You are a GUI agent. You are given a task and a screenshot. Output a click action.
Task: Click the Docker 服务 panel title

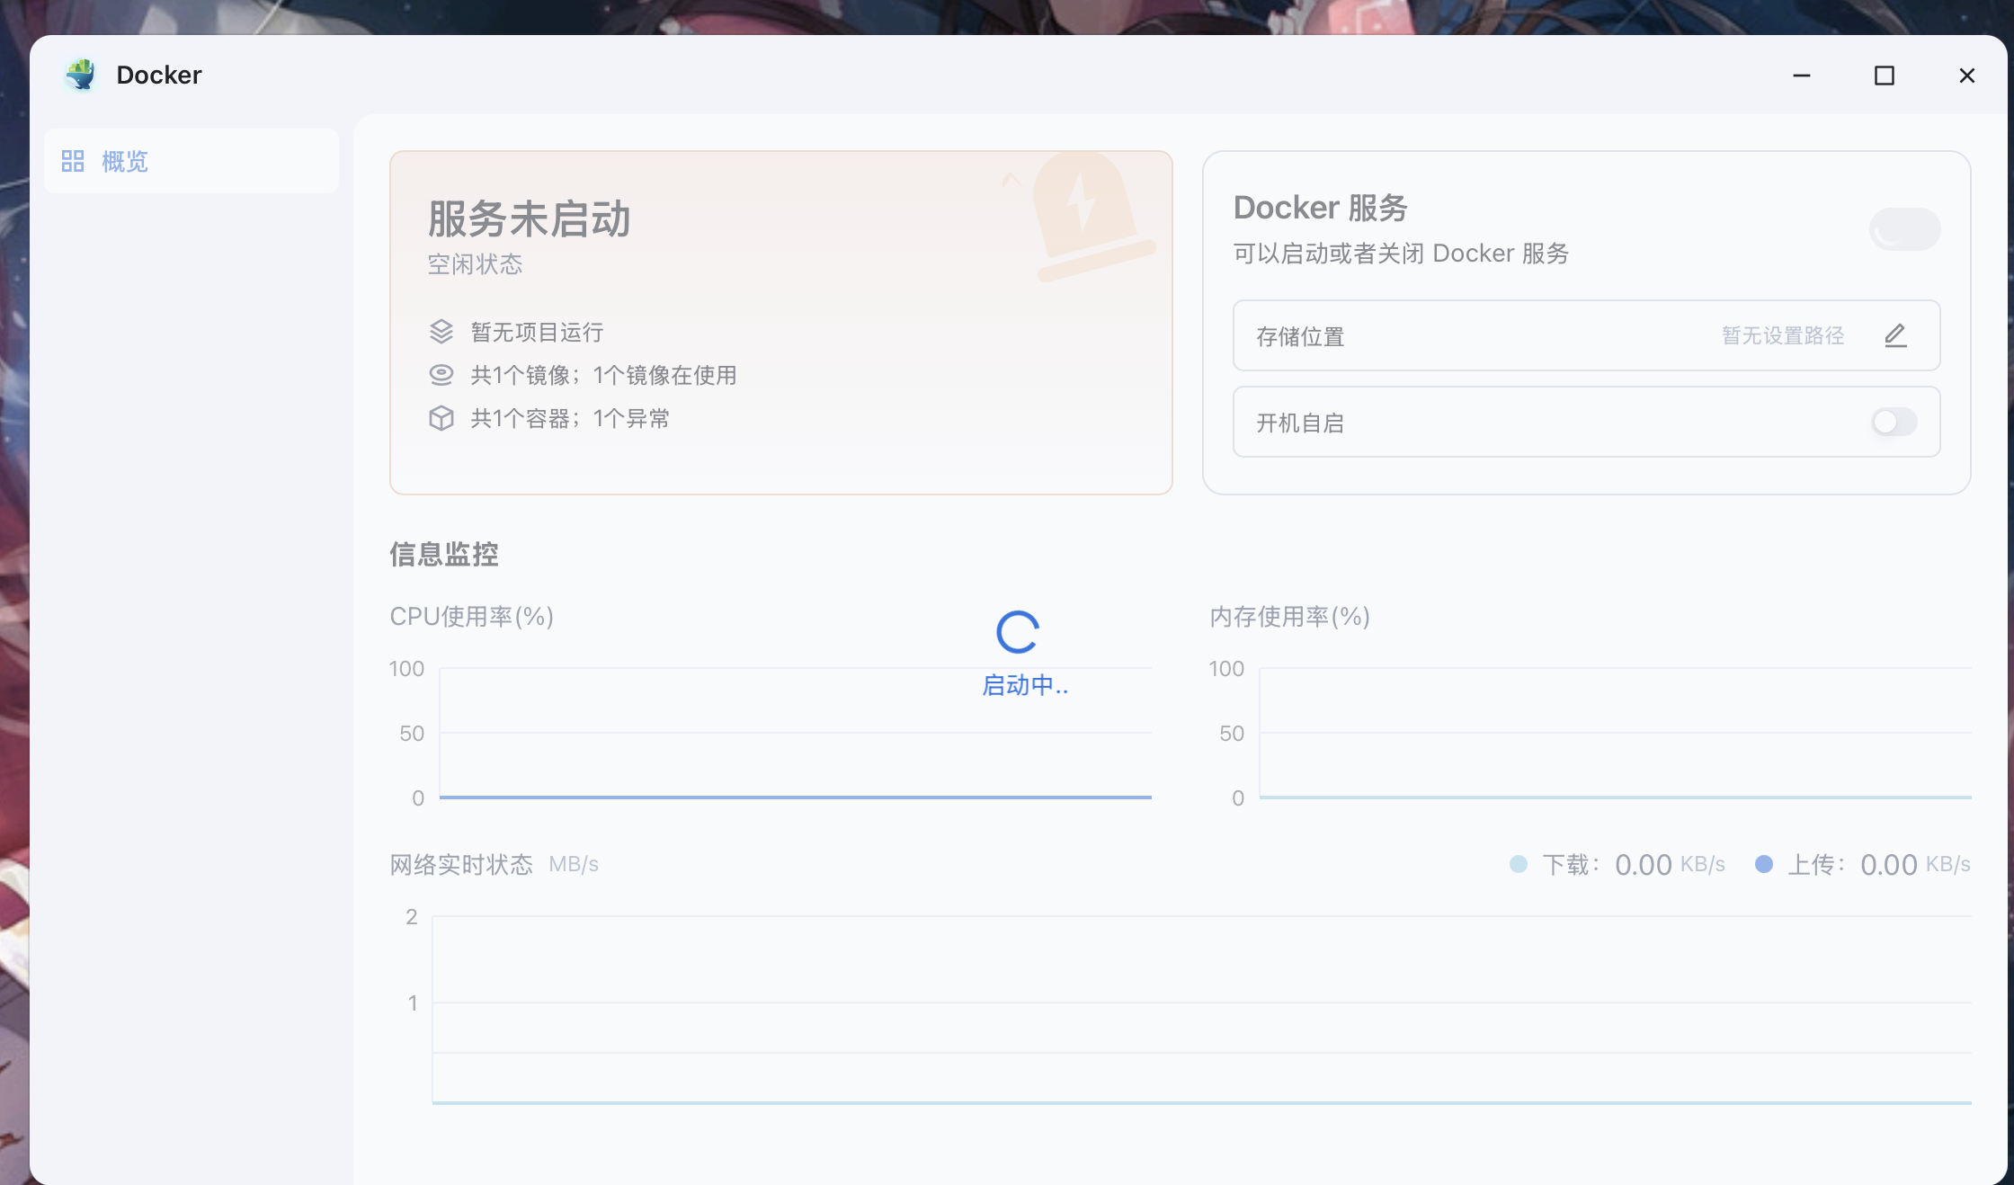1320,208
